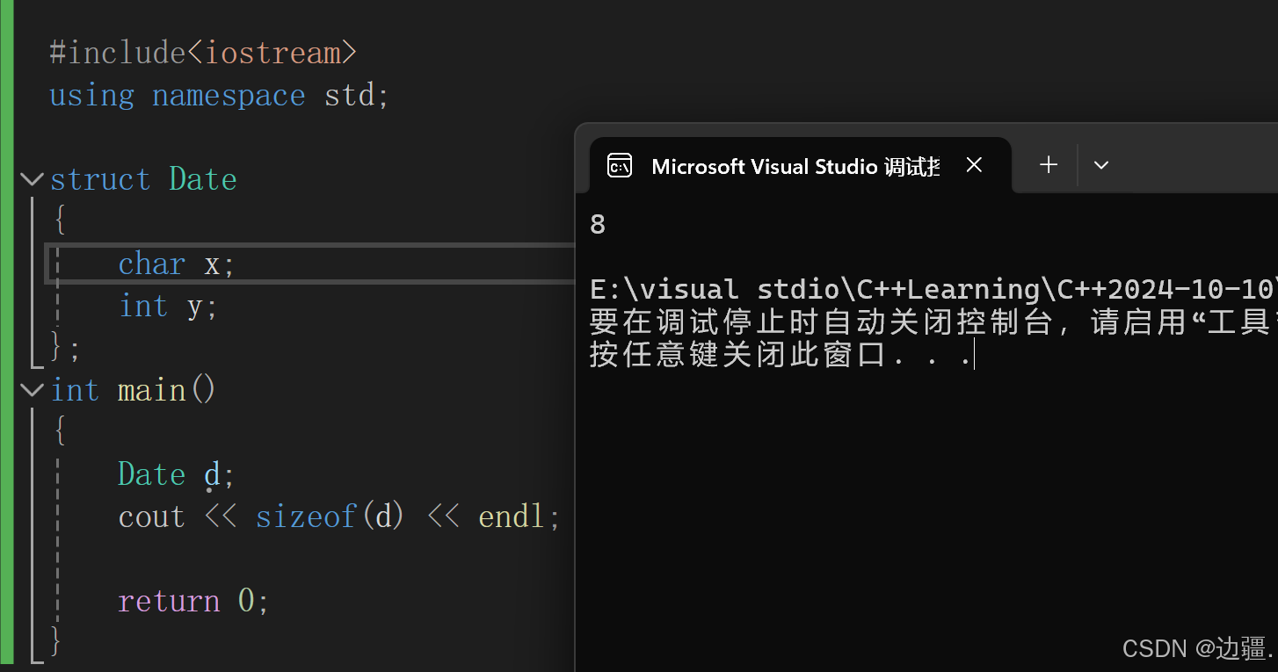Click the 'int y;' code line
The image size is (1278, 672).
[x=168, y=306]
